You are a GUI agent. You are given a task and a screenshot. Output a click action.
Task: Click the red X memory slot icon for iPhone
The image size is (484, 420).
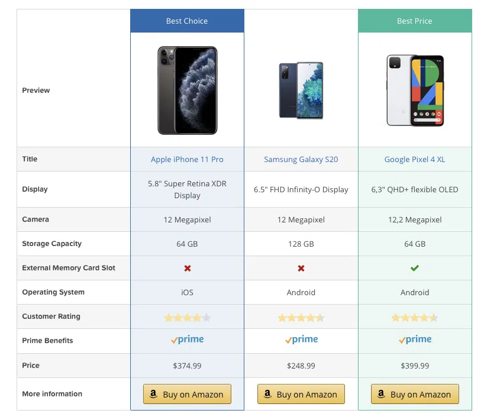(x=188, y=268)
